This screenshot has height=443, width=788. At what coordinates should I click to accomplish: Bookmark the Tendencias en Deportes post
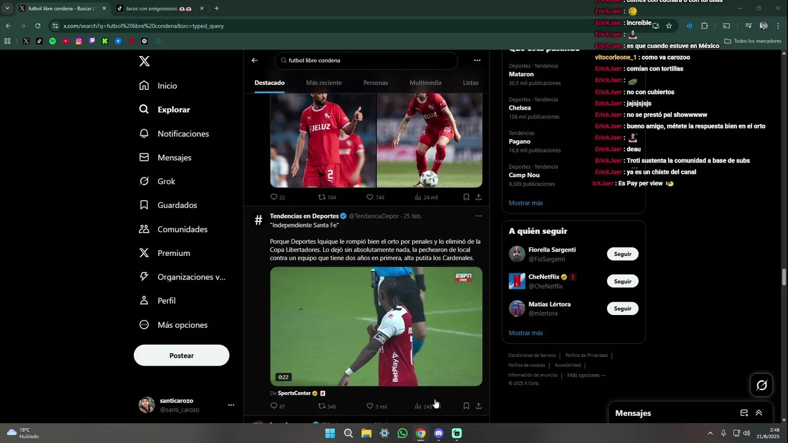(x=466, y=406)
